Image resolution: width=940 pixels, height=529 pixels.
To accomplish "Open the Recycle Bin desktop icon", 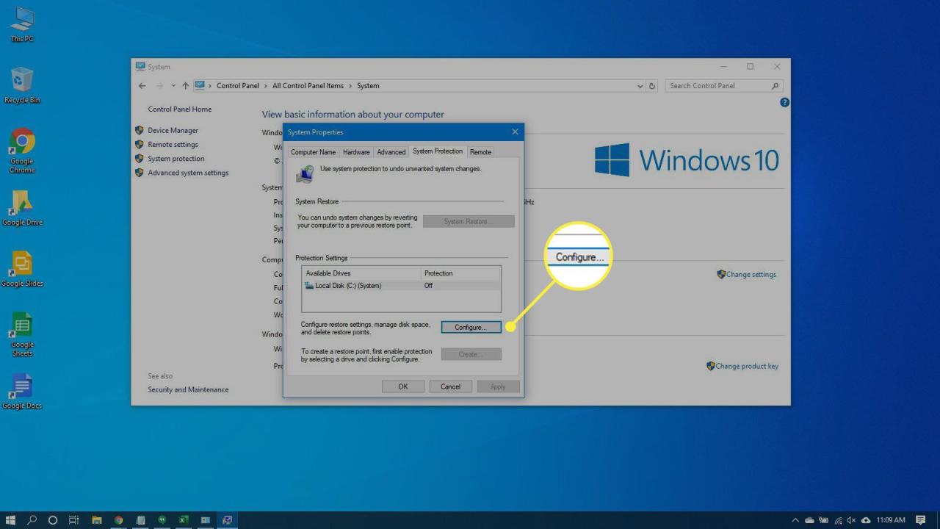I will (22, 85).
